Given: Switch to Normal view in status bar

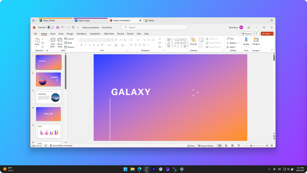Looking at the screenshot, I should point(220,146).
